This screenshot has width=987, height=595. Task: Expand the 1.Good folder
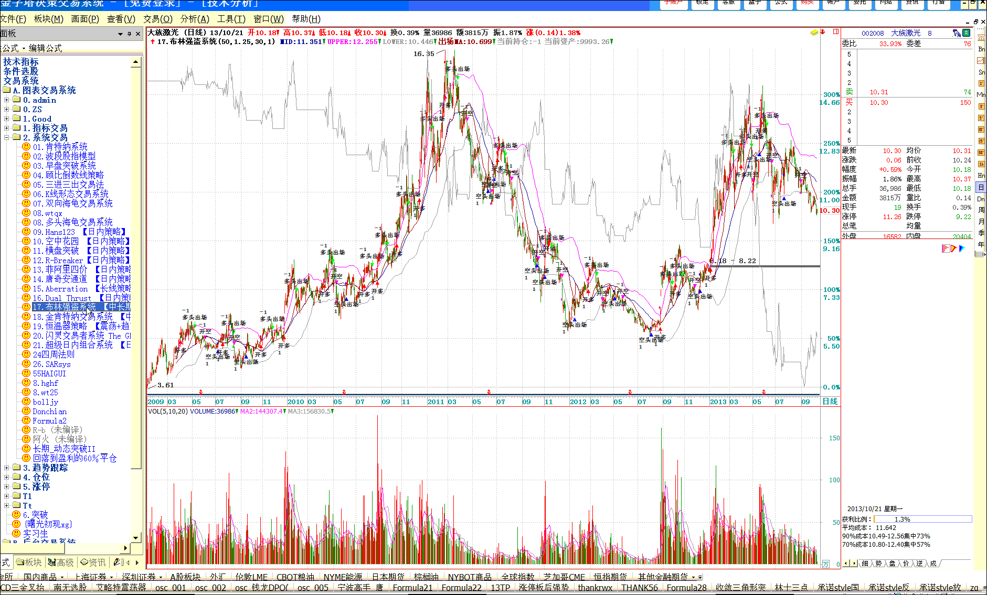tap(6, 118)
